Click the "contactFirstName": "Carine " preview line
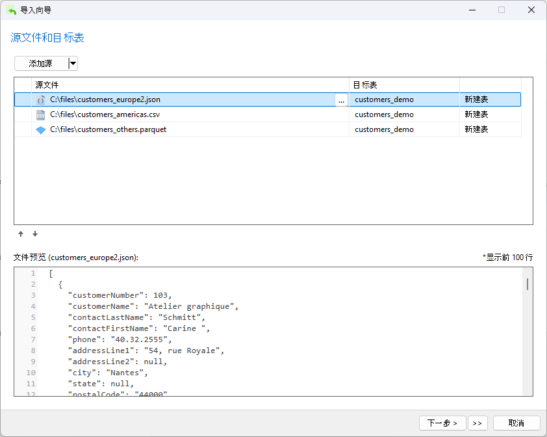547x437 pixels. click(139, 328)
